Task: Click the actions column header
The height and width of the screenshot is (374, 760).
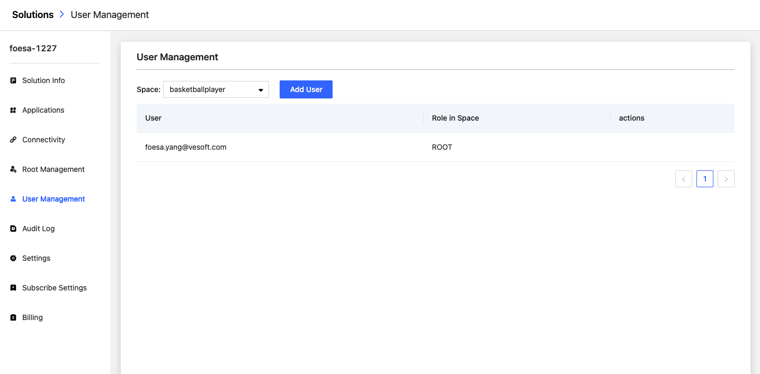Action: [673, 118]
